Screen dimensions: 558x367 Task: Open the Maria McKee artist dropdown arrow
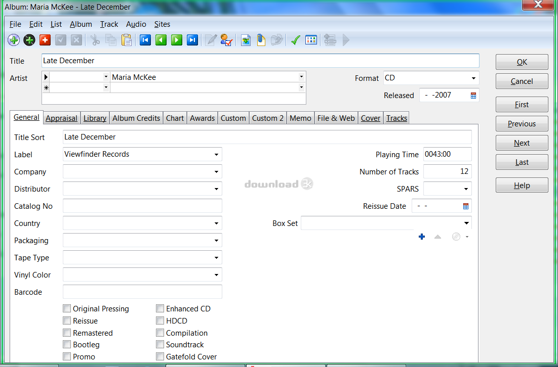(301, 77)
